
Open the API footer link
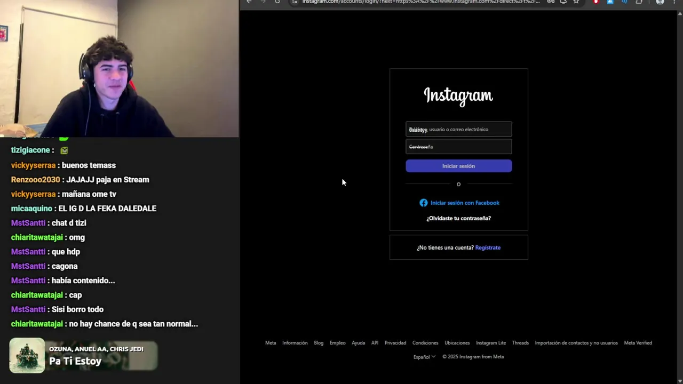[x=375, y=343]
